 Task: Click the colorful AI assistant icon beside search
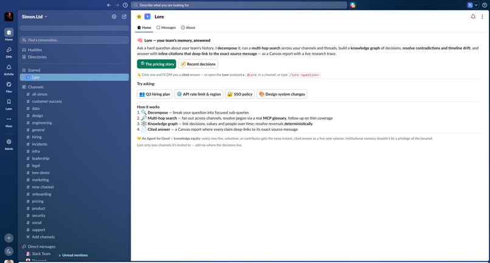click(x=353, y=5)
